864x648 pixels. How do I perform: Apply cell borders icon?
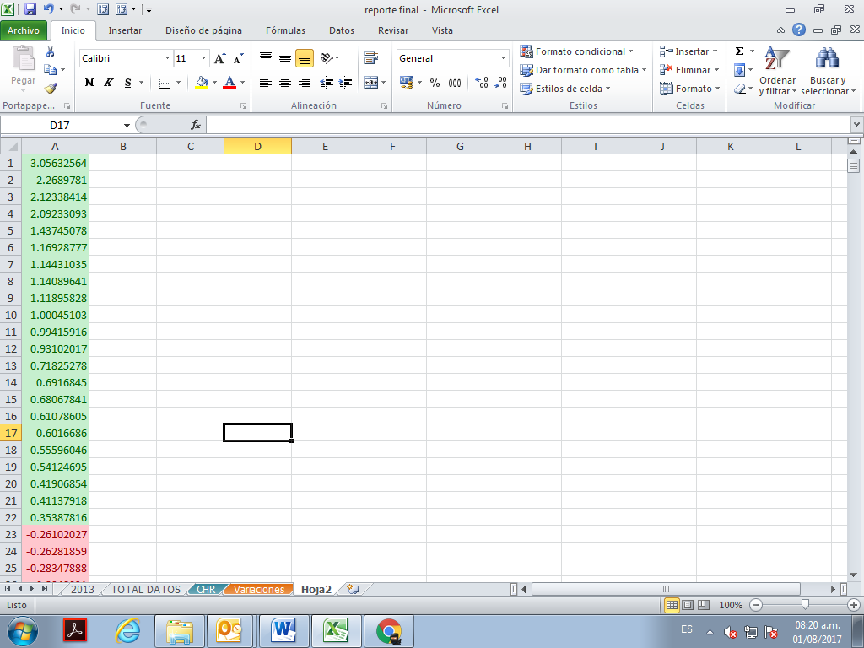point(165,83)
